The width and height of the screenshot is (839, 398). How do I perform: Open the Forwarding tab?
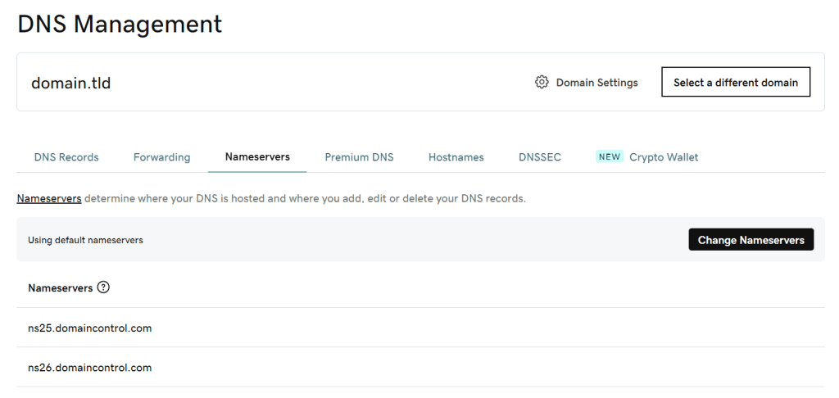(x=161, y=157)
